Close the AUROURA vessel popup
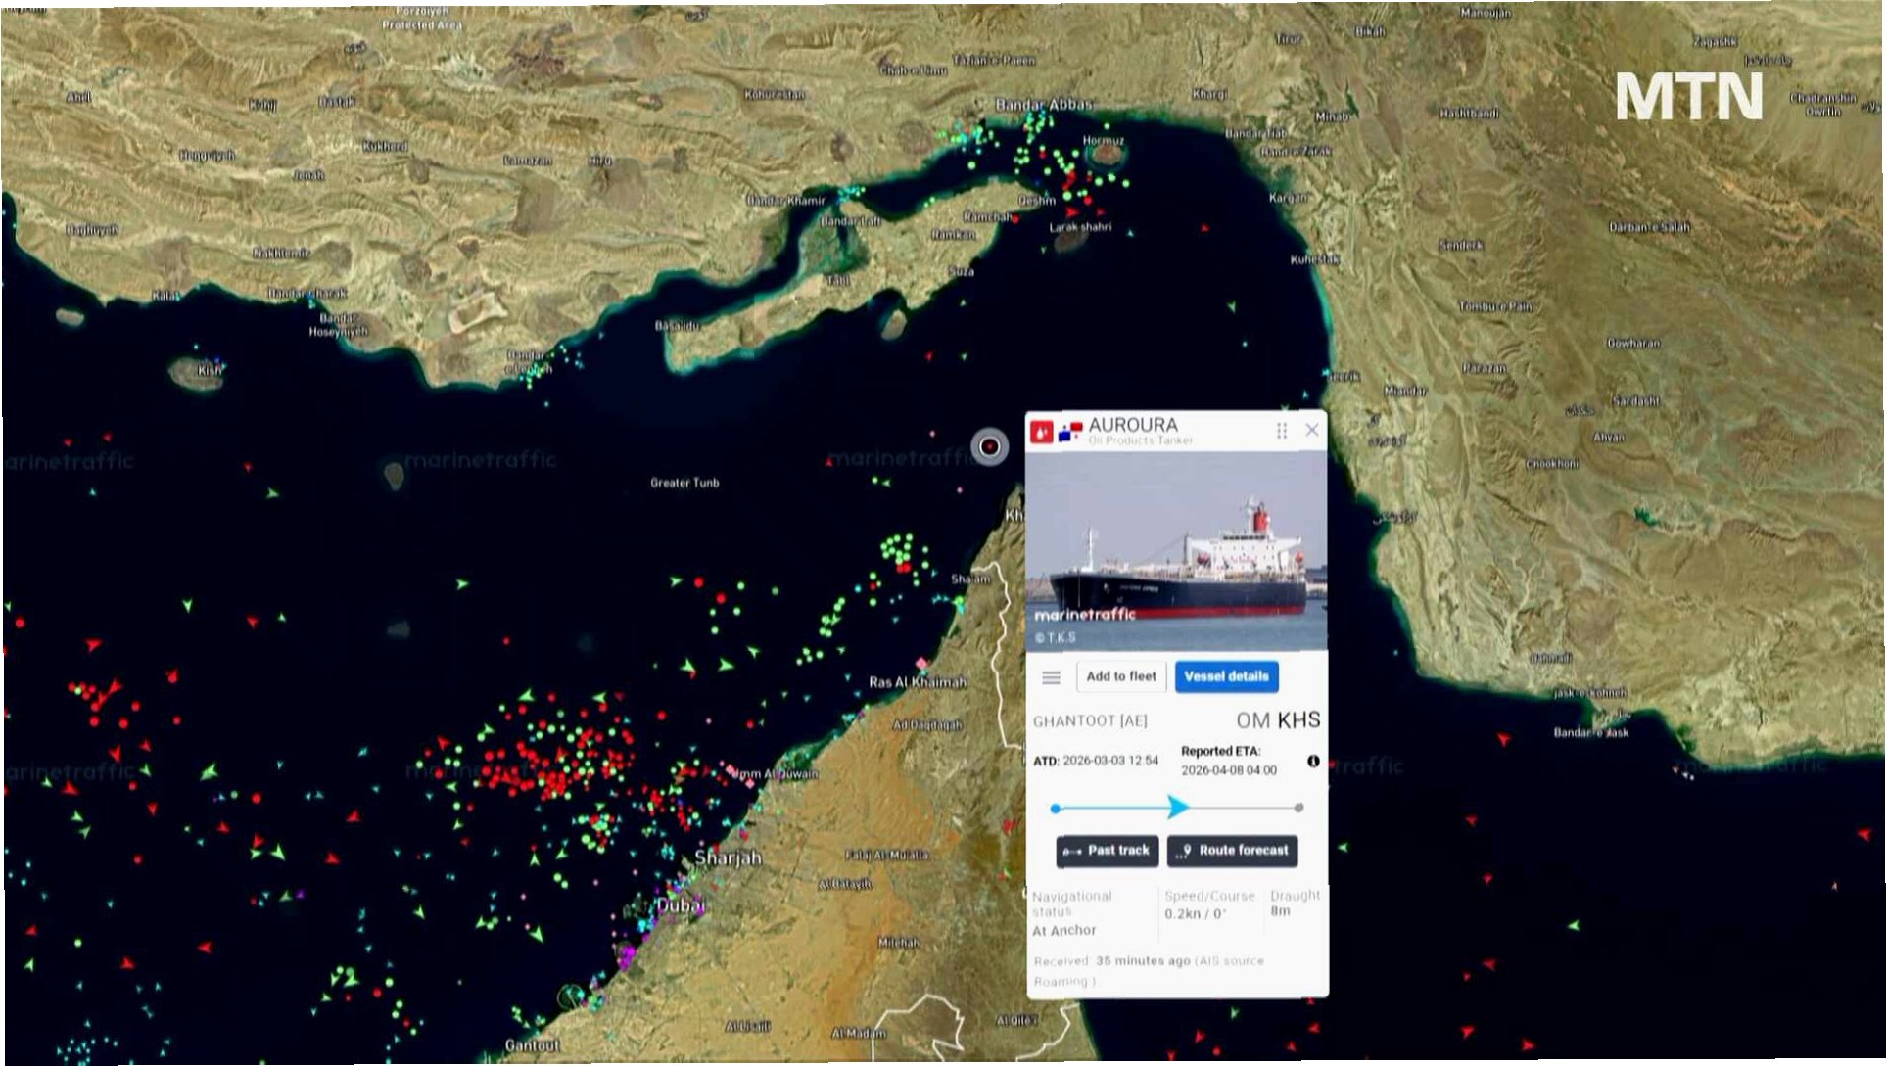Screen dimensions: 1887x1066 pyautogui.click(x=1312, y=430)
